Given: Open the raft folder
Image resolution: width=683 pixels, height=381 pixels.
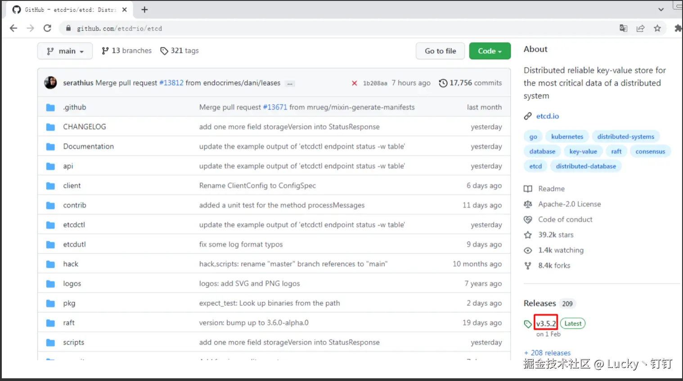Looking at the screenshot, I should click(69, 322).
